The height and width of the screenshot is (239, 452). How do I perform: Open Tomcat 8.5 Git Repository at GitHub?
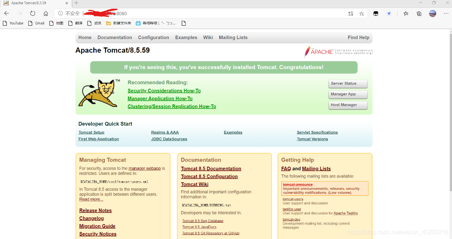pos(211,233)
